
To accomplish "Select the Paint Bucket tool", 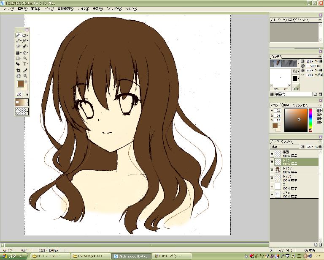I will pos(25,53).
